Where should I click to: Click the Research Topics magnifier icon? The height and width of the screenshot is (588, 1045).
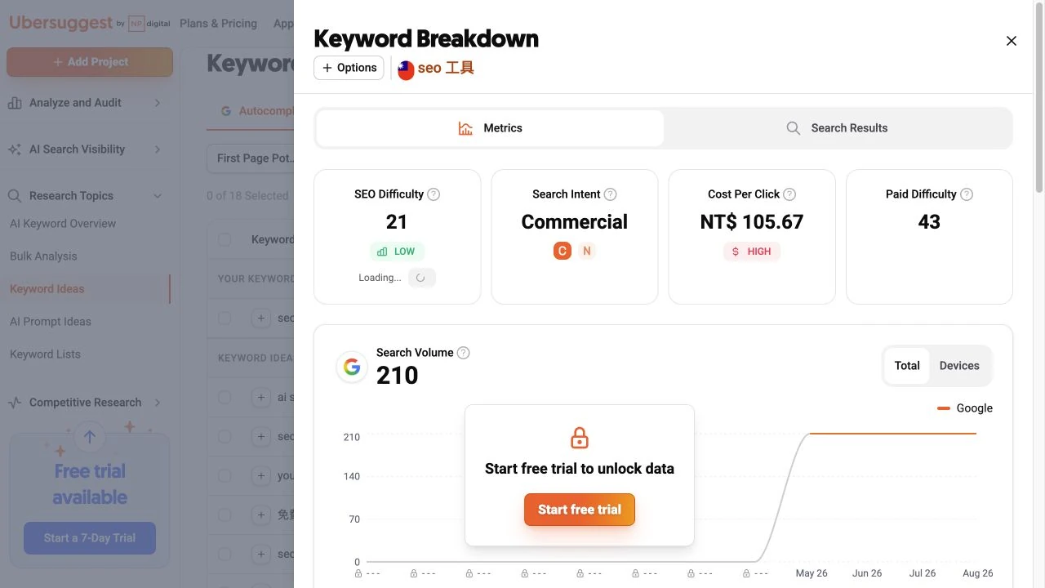coord(15,196)
